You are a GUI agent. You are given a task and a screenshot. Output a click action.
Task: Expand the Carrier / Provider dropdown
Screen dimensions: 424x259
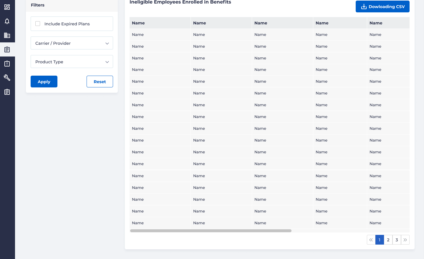click(x=72, y=43)
